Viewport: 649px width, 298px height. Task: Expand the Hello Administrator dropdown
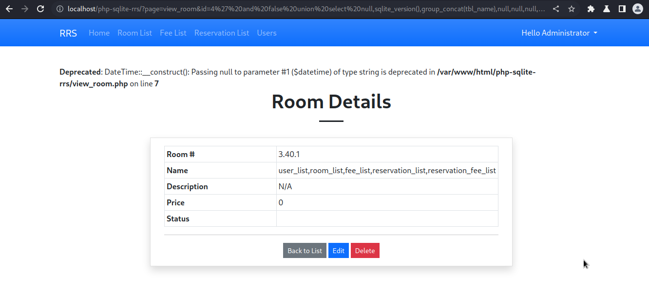(x=559, y=33)
